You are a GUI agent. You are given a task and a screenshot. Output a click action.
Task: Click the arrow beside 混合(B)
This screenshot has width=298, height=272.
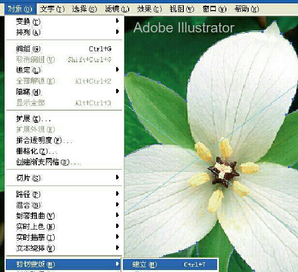coord(118,204)
